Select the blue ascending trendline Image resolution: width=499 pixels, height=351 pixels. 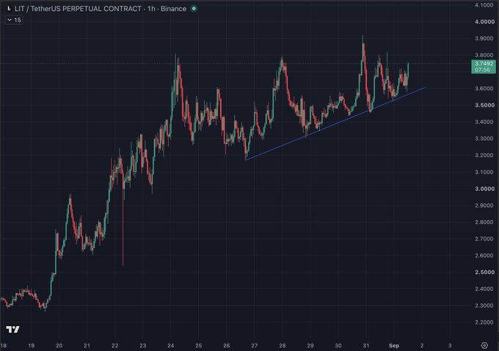[335, 123]
